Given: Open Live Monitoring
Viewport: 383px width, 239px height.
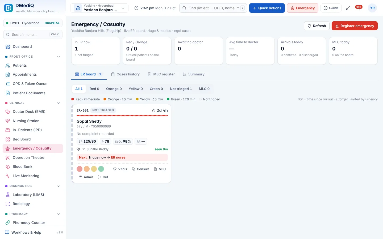Looking at the screenshot, I should coord(33,176).
